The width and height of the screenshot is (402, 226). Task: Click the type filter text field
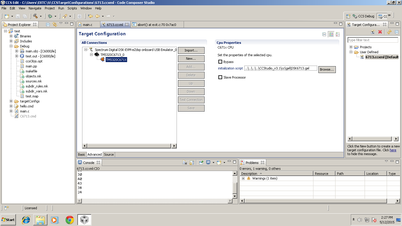point(373,40)
